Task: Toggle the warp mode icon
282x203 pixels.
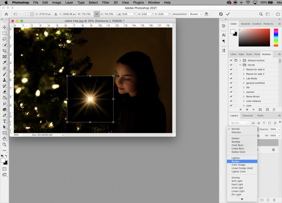Action: 207,14
